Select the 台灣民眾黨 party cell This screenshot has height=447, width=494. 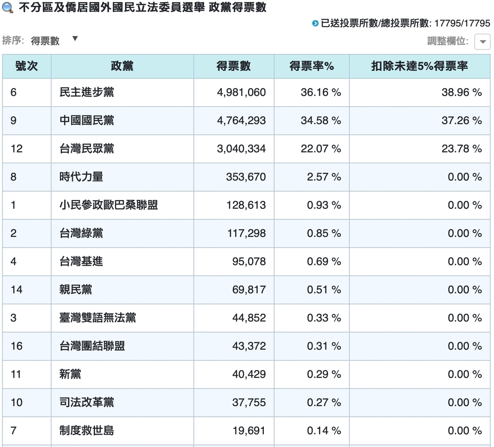point(122,149)
